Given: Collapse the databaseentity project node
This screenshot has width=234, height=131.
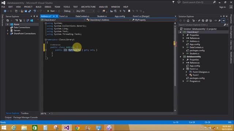Looking at the screenshot, I should point(180,57).
